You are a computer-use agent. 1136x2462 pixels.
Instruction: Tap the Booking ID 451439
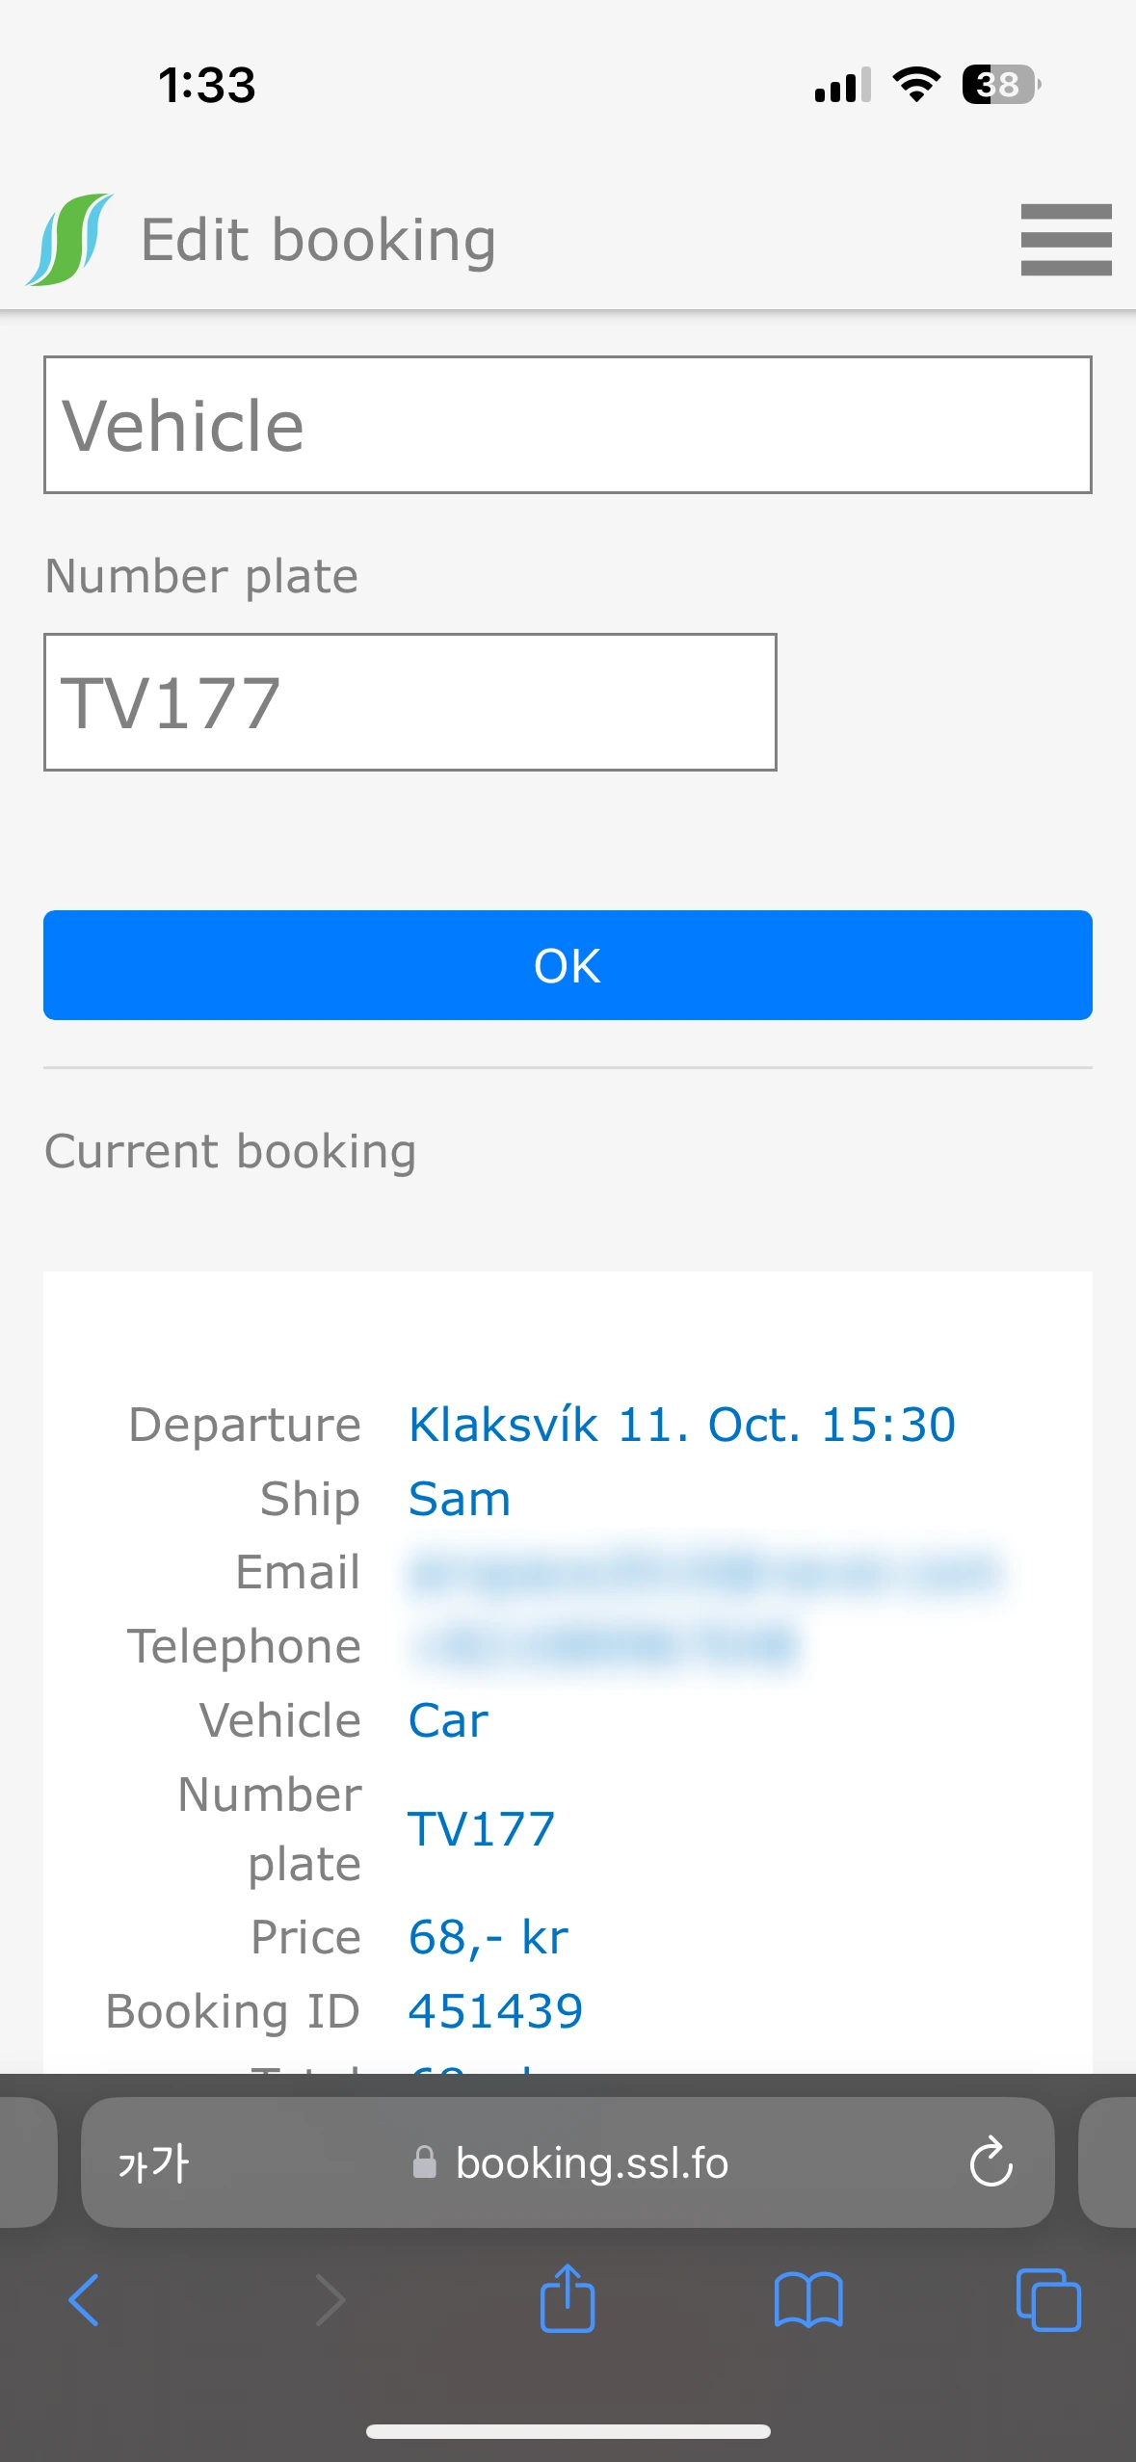(x=495, y=2011)
